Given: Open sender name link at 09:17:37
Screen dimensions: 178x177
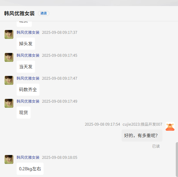Looking at the screenshot, I should (x=28, y=33).
